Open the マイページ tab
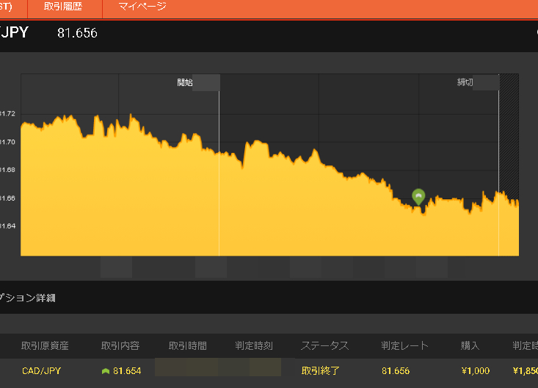Viewport: 538px width, 388px height. point(142,7)
